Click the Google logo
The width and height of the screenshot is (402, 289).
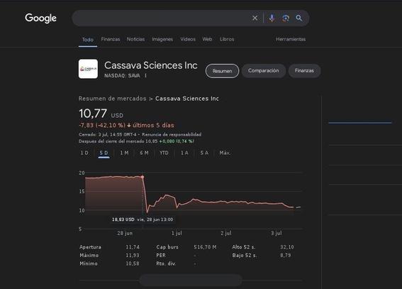click(x=40, y=18)
